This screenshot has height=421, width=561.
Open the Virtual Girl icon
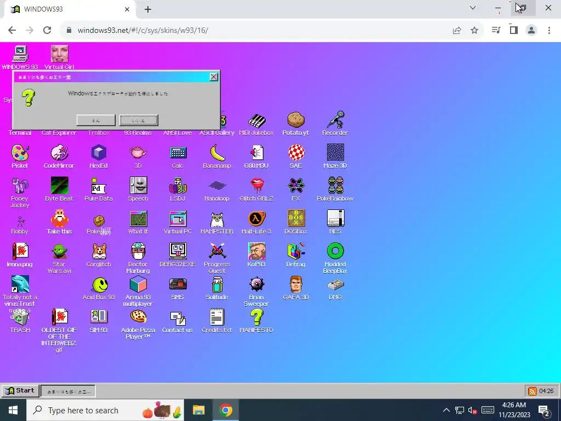point(59,54)
